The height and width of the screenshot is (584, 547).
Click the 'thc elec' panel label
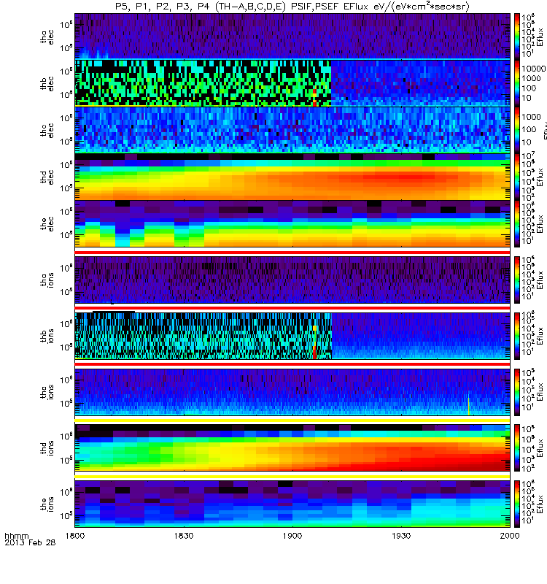(x=47, y=131)
